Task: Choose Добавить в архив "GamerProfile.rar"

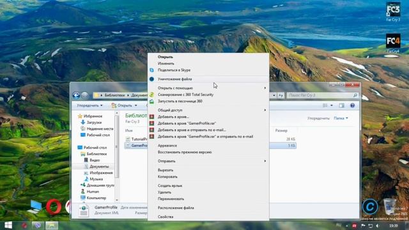Action: click(208, 123)
